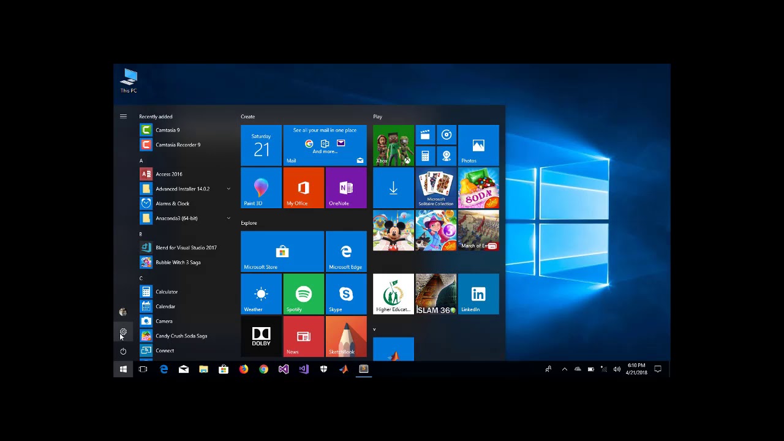Click the Windows Start button
This screenshot has height=441, width=784.
pyautogui.click(x=123, y=369)
